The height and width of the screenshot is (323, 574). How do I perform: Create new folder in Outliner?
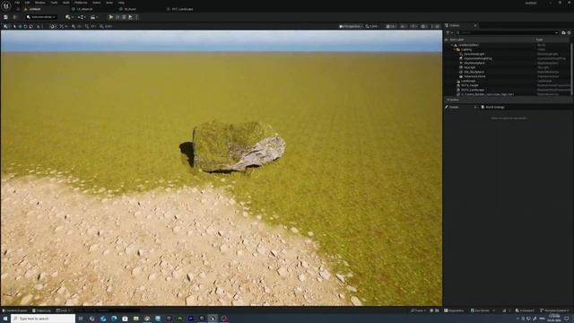tap(563, 32)
